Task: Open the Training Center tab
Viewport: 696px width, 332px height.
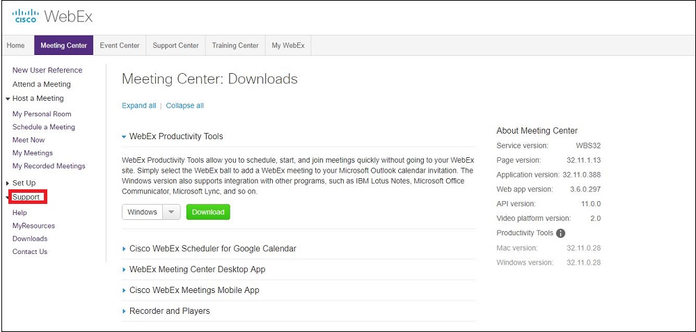Action: tap(235, 46)
